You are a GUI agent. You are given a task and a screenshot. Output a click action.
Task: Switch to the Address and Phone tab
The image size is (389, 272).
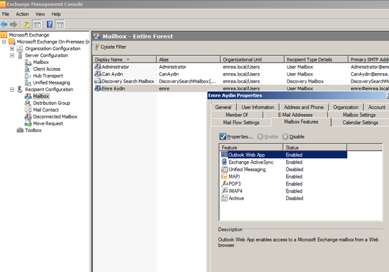click(304, 107)
